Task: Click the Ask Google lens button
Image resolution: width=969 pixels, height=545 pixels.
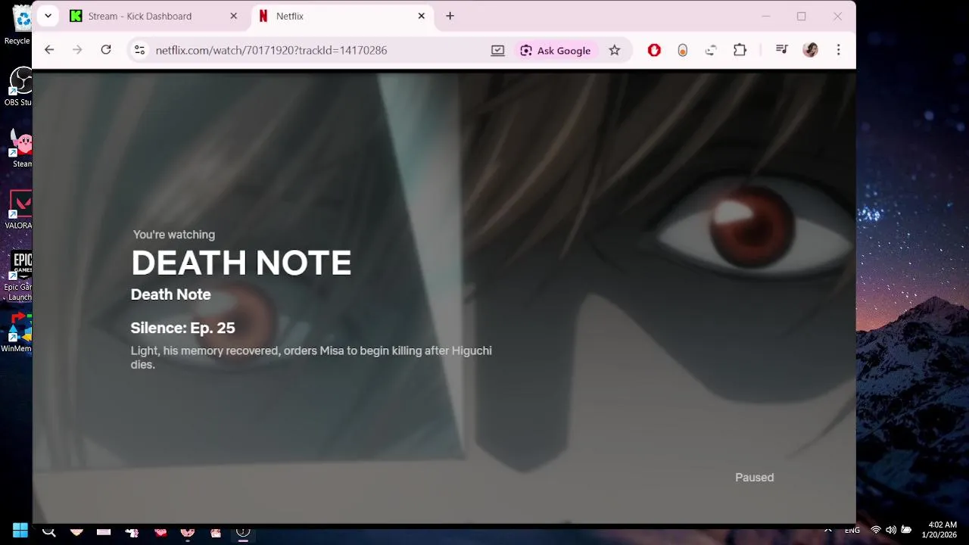Action: click(556, 50)
